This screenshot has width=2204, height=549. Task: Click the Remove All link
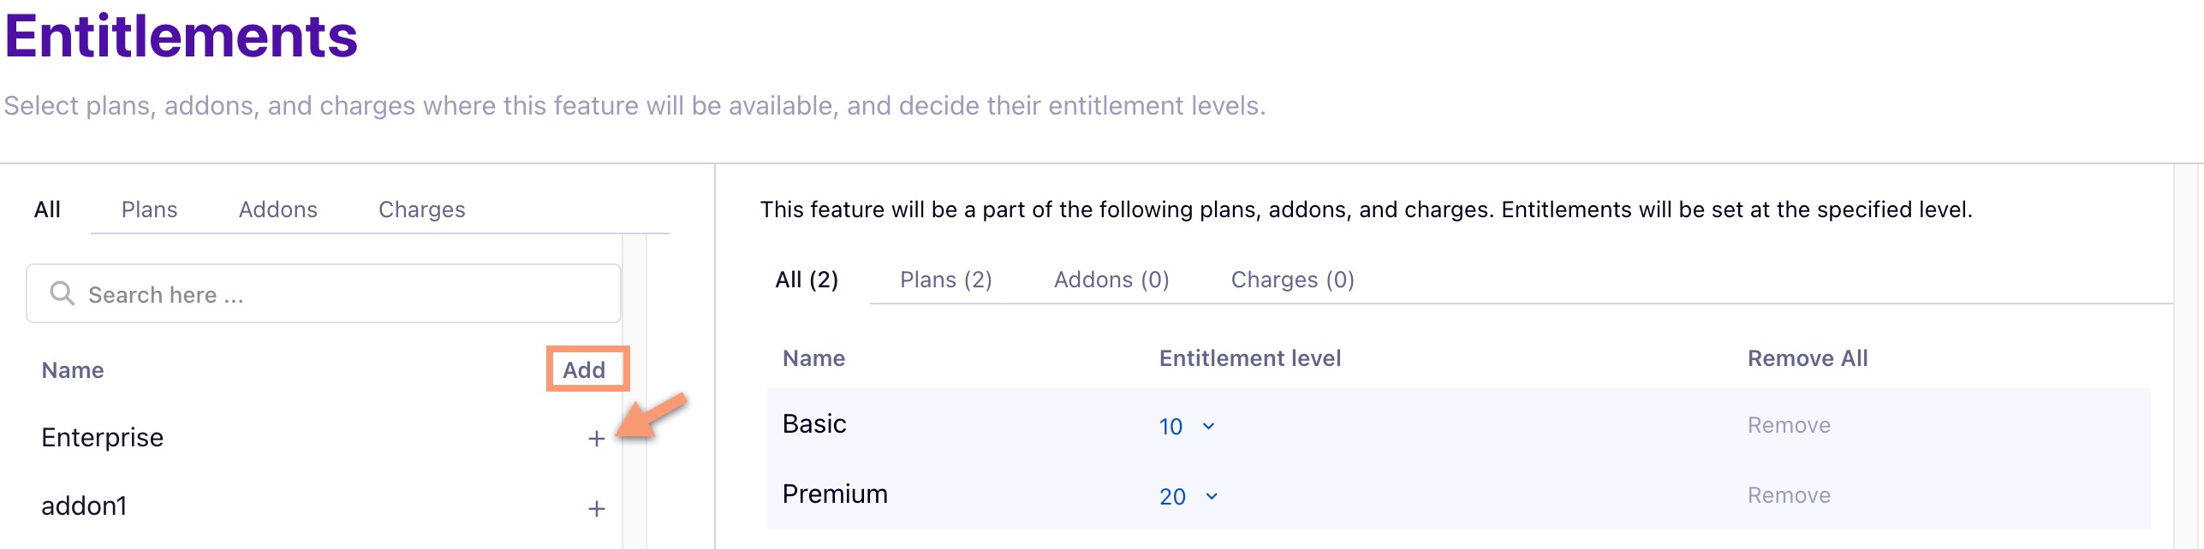(1808, 358)
